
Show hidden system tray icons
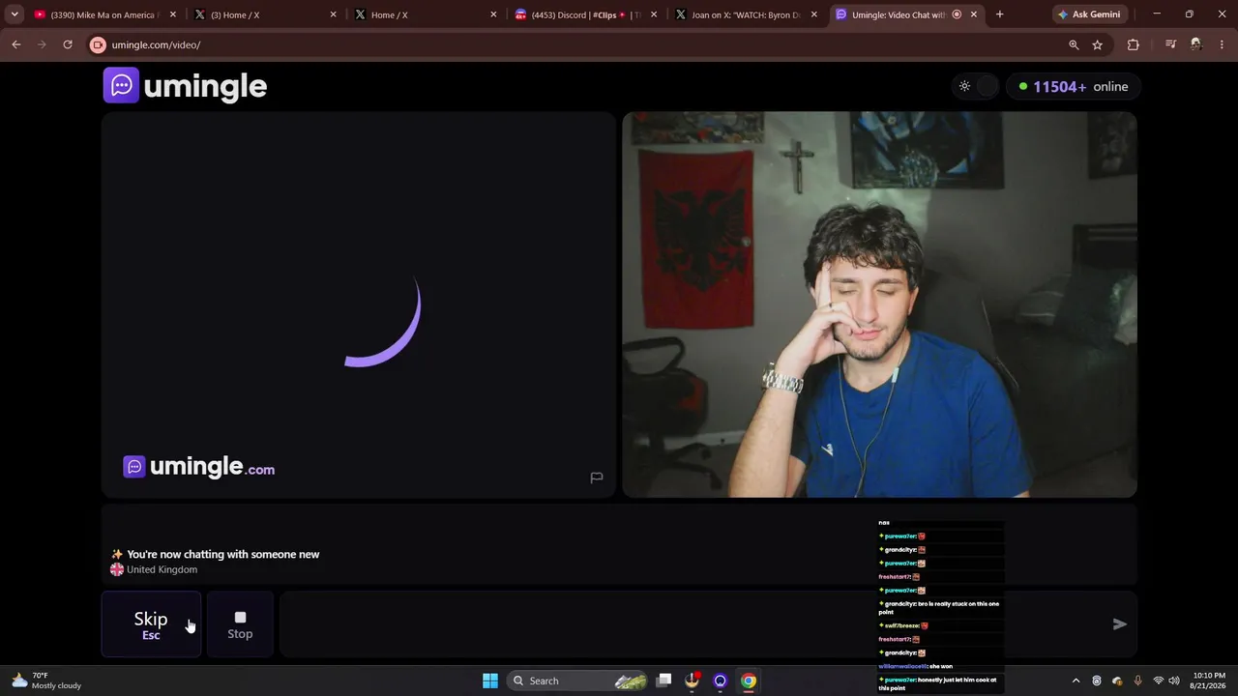point(1076,681)
